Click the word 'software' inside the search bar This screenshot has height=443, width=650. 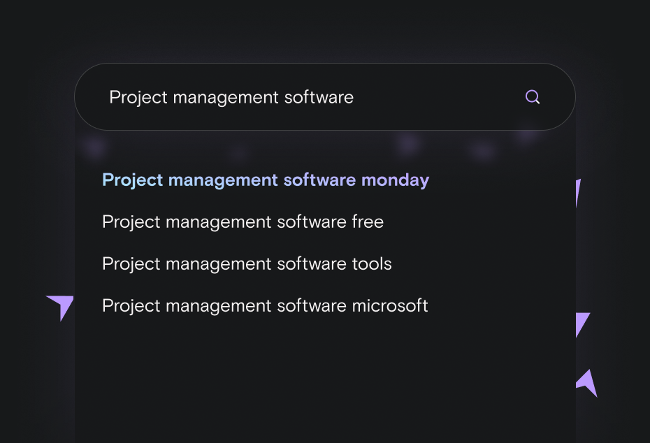[x=319, y=97]
